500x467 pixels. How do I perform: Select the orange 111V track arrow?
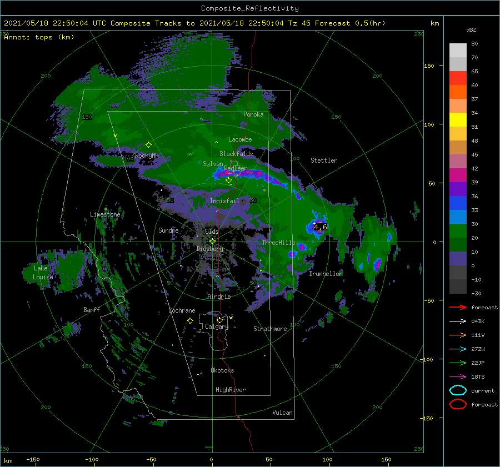click(458, 335)
